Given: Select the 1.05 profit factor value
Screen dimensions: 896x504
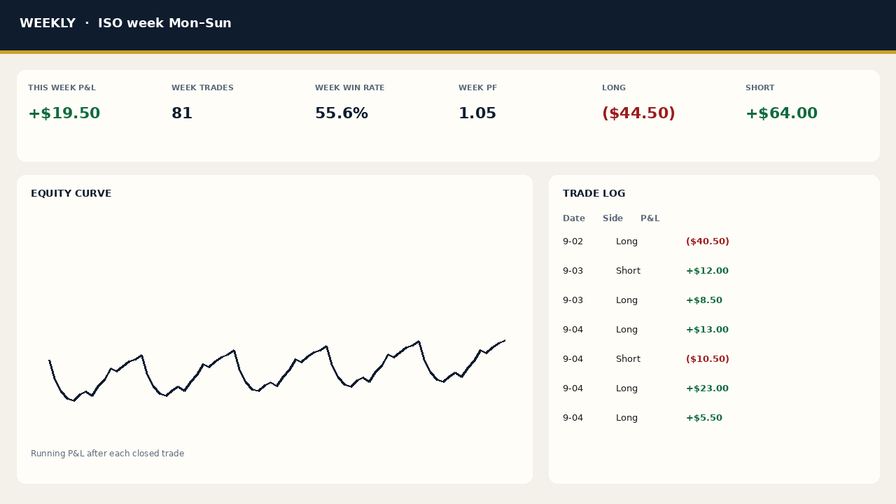Looking at the screenshot, I should coord(477,113).
